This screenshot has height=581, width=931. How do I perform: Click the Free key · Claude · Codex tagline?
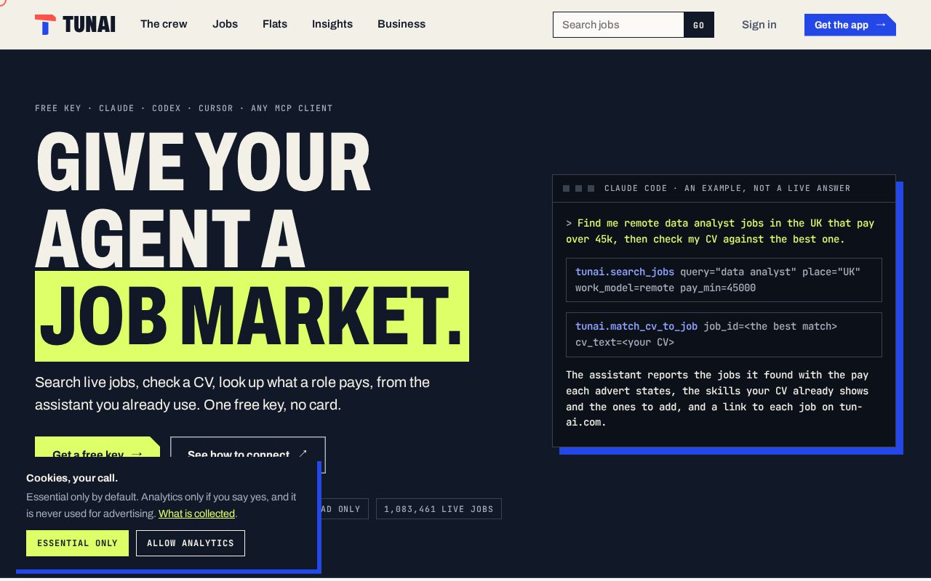coord(184,108)
